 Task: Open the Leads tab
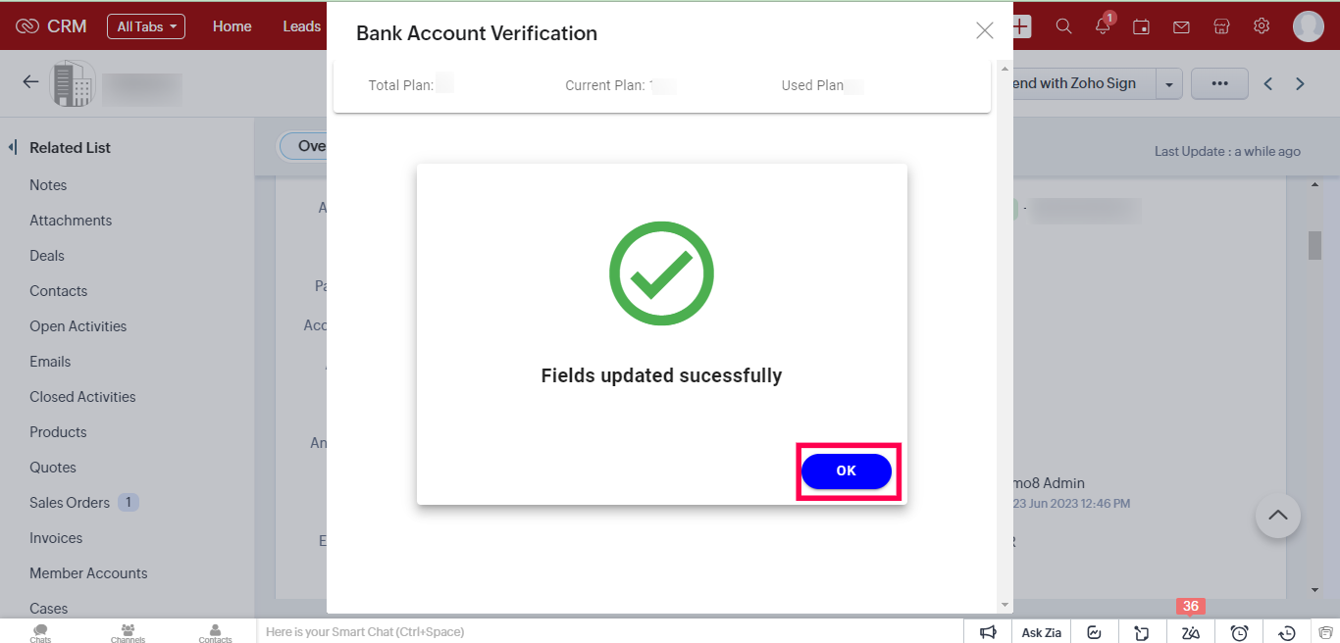[301, 26]
